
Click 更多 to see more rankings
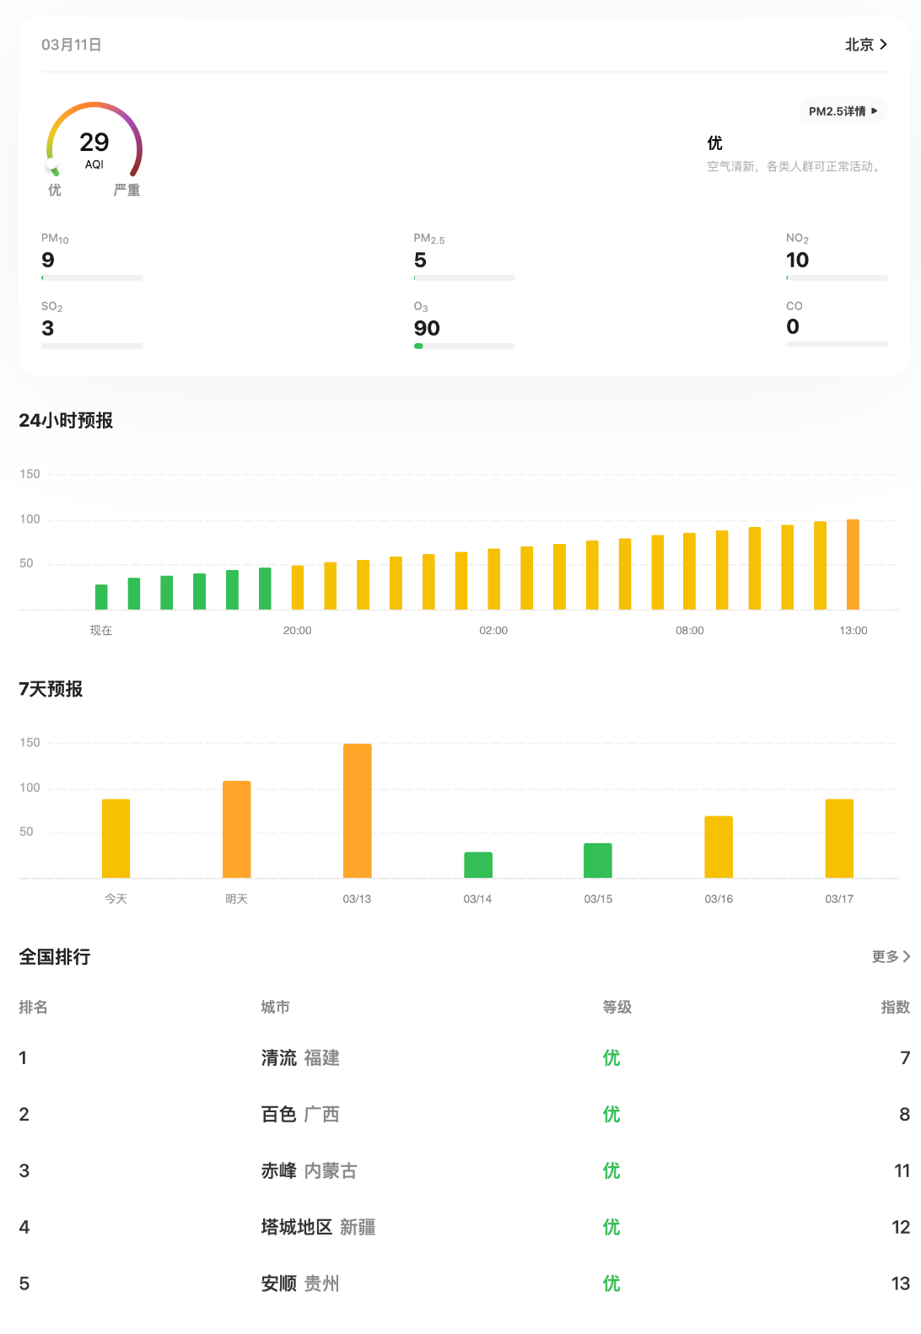tap(891, 956)
